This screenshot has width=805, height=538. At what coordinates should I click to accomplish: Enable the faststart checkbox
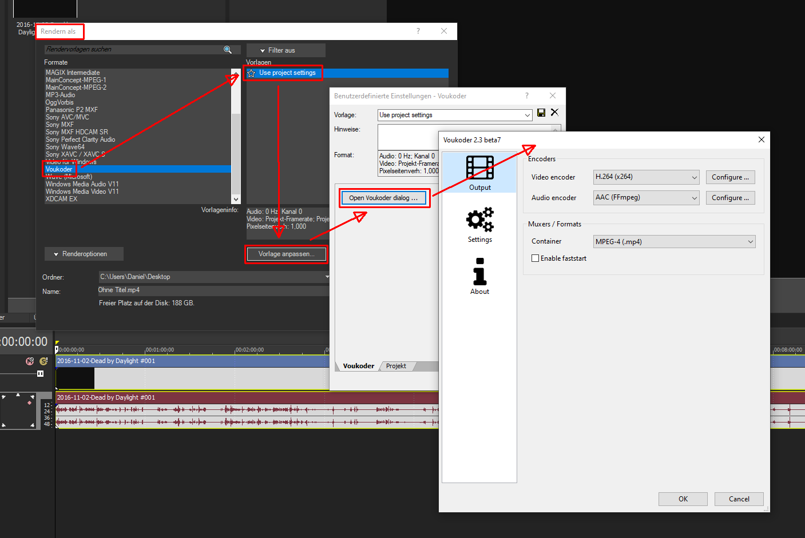(x=536, y=258)
